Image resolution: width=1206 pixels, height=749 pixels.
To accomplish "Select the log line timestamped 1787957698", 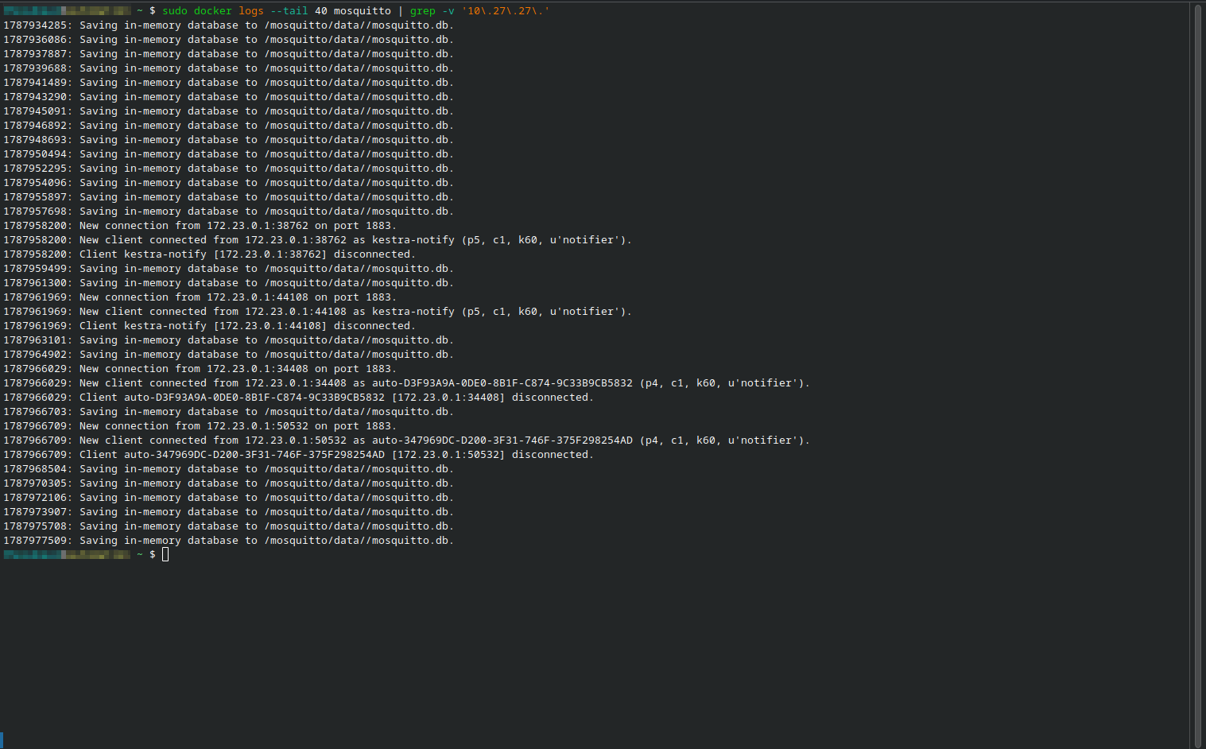I will (x=229, y=212).
